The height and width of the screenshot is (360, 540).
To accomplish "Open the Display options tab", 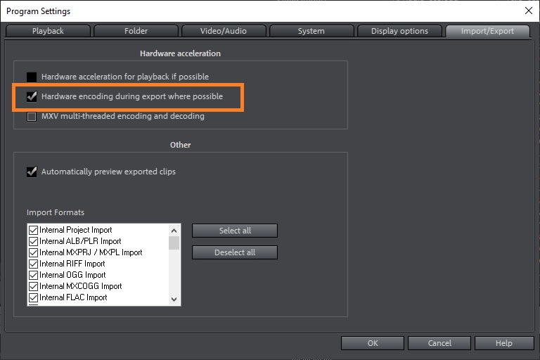I will click(399, 31).
